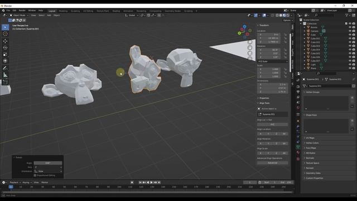This screenshot has height=201, width=357.
Task: Open the Render menu
Action: click(22, 11)
